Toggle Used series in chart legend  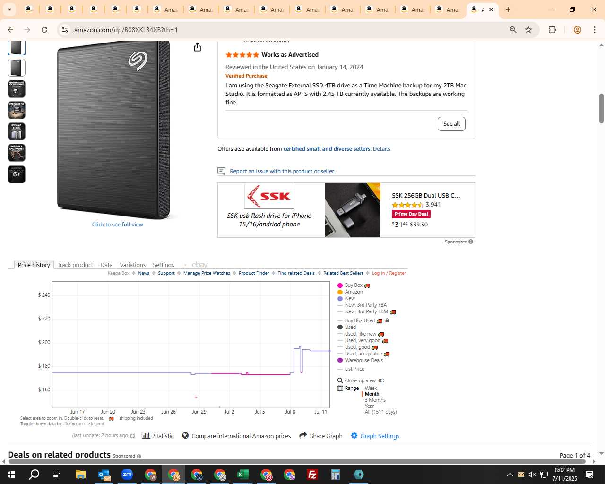(x=346, y=327)
